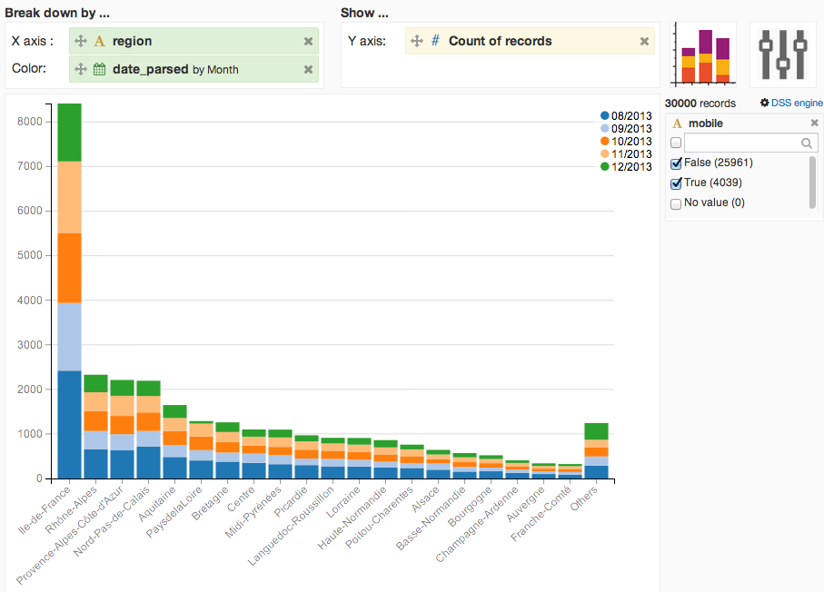The width and height of the screenshot is (824, 592).
Task: Click the mobile filter search field
Action: click(751, 143)
